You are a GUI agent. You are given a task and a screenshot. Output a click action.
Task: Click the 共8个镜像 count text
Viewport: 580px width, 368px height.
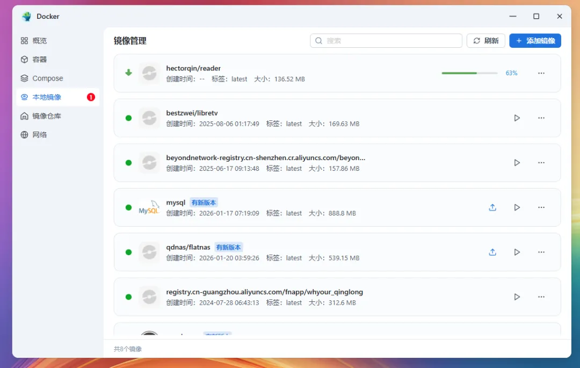tap(128, 349)
